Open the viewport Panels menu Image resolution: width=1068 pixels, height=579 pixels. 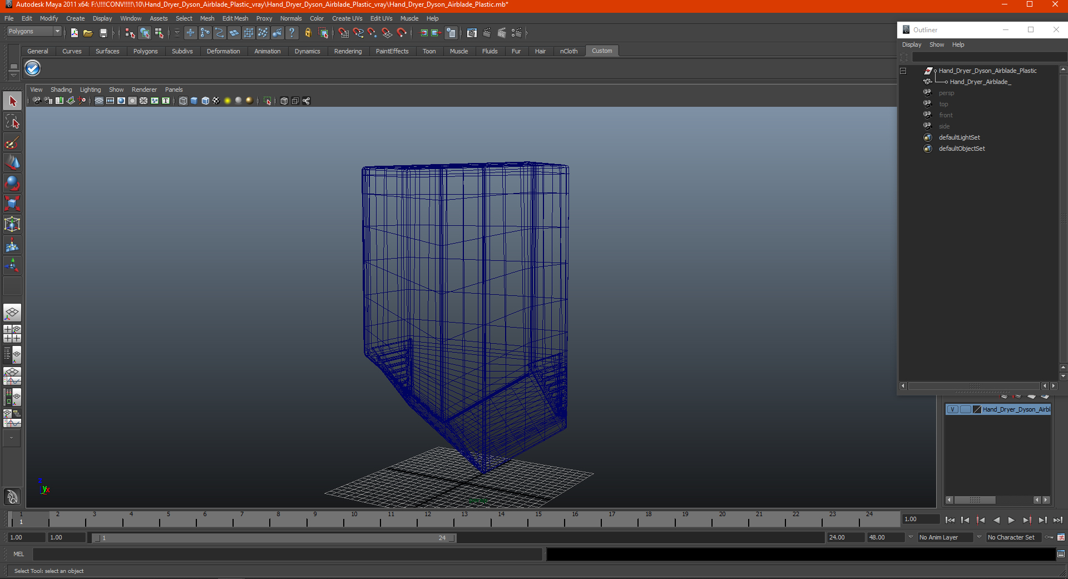pyautogui.click(x=174, y=90)
